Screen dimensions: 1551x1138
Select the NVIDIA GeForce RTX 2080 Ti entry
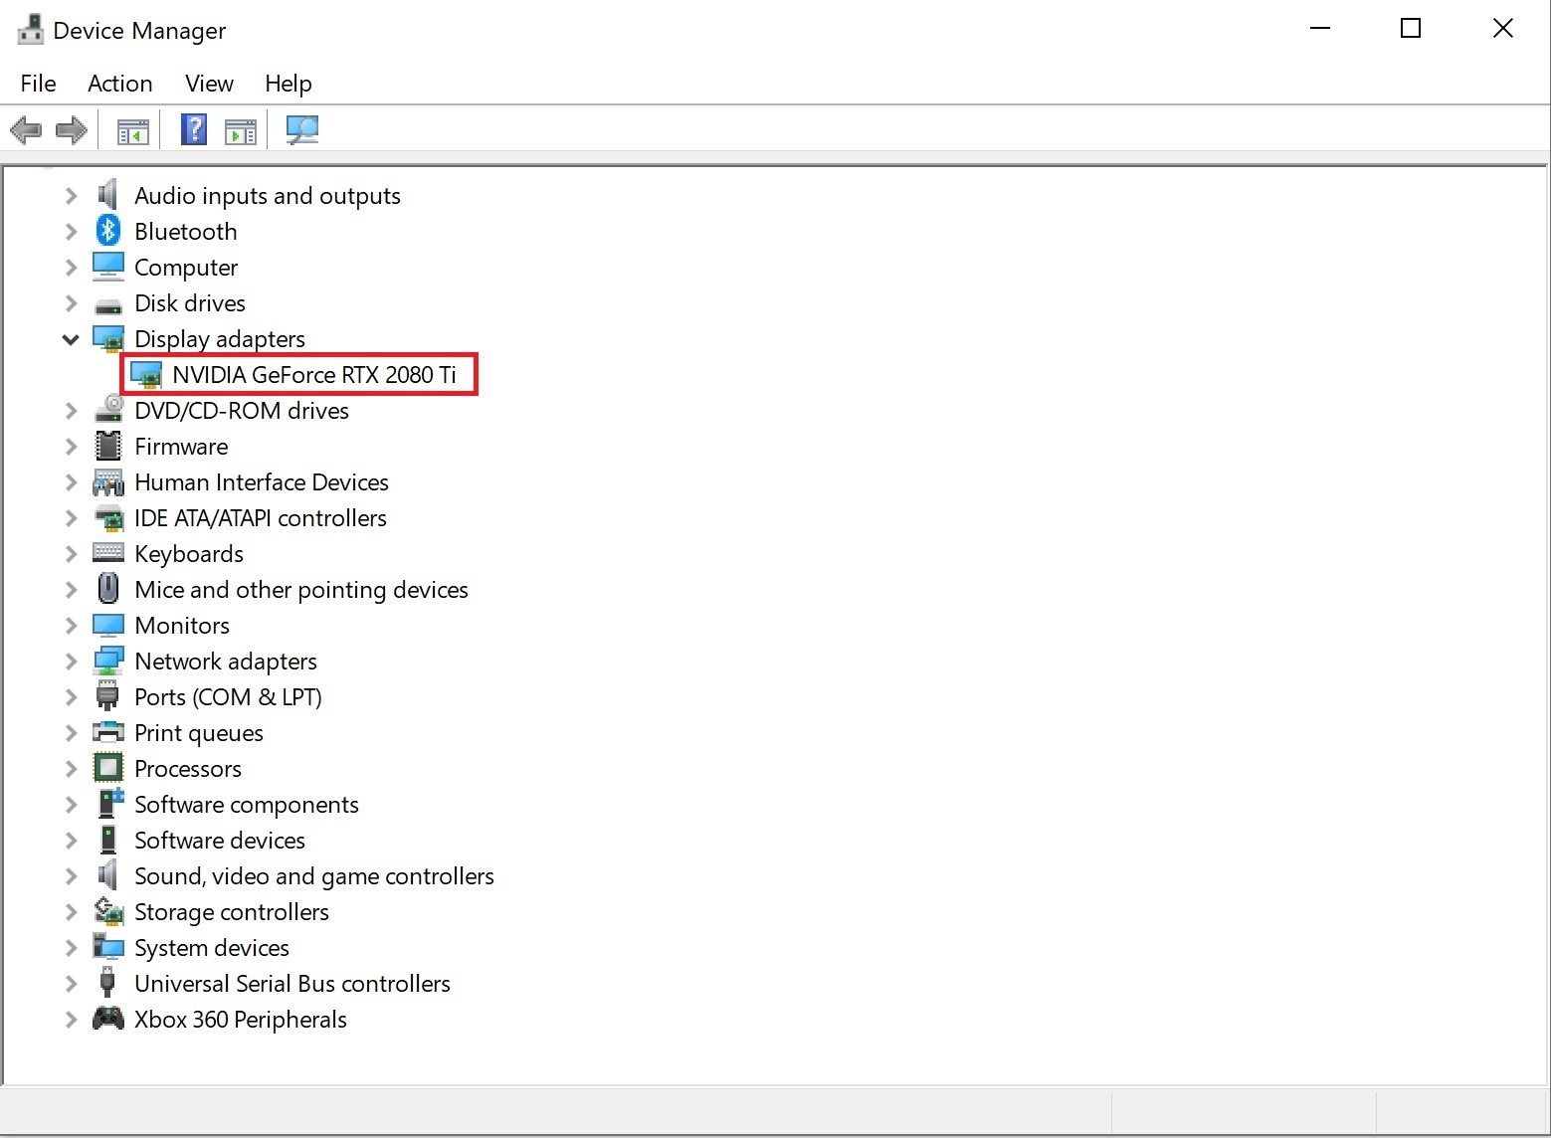coord(315,375)
